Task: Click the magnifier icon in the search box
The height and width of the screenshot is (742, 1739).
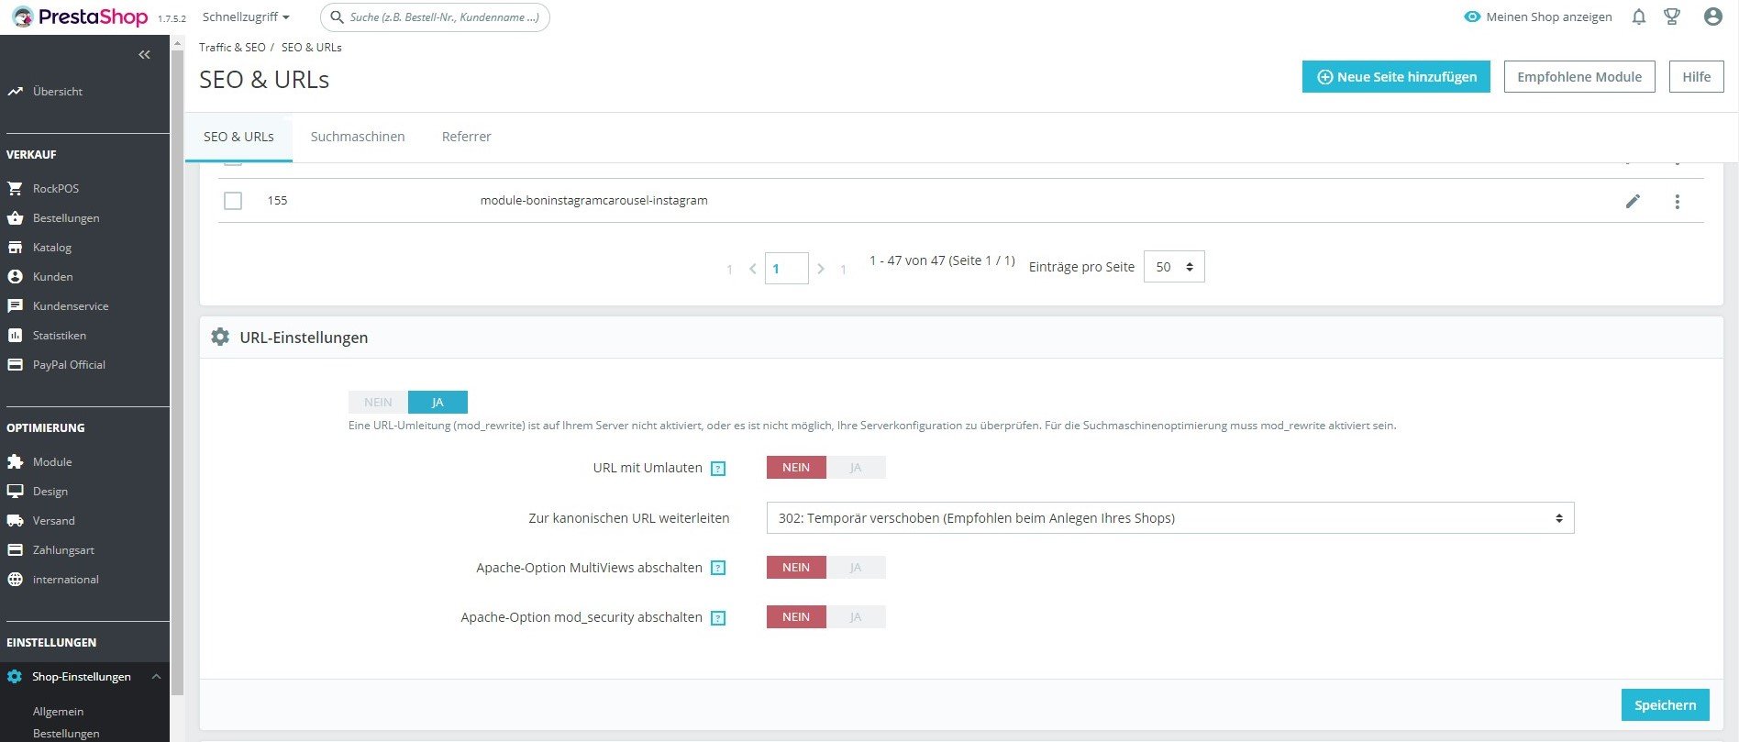Action: pos(338,17)
